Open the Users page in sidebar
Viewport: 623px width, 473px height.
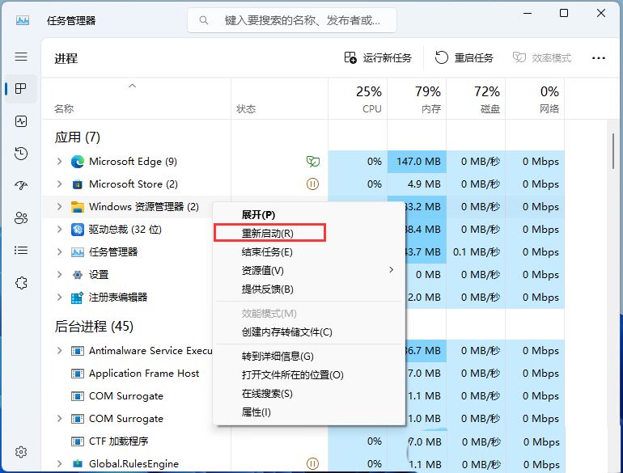point(21,218)
